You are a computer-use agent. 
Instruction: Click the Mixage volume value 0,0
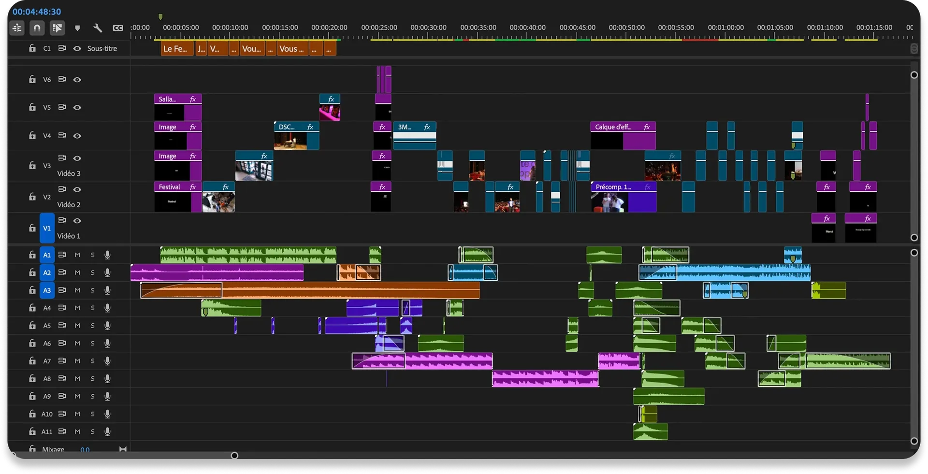(x=85, y=450)
